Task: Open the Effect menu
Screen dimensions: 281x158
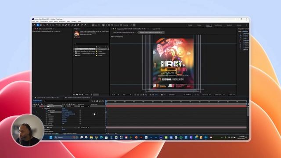Action: [56, 22]
